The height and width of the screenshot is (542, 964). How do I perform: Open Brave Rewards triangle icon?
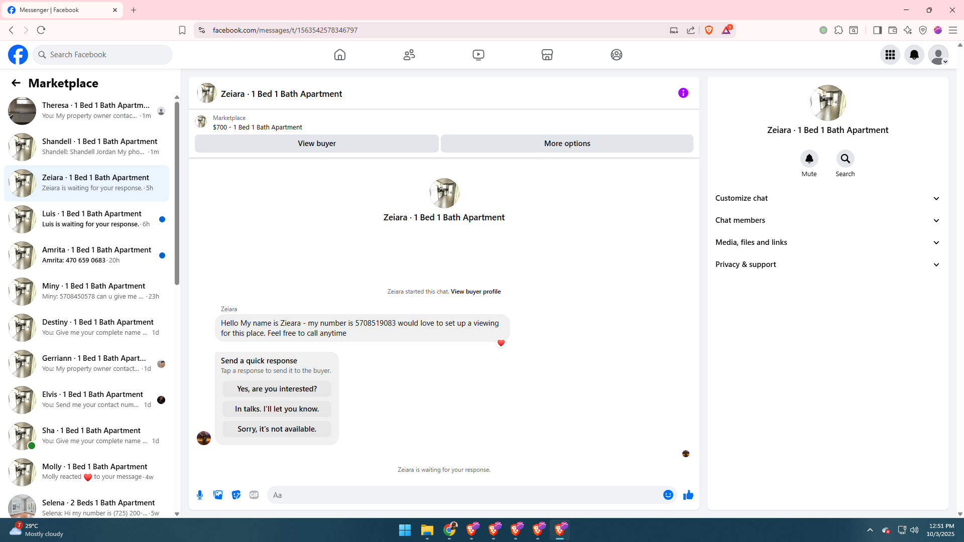pos(727,30)
